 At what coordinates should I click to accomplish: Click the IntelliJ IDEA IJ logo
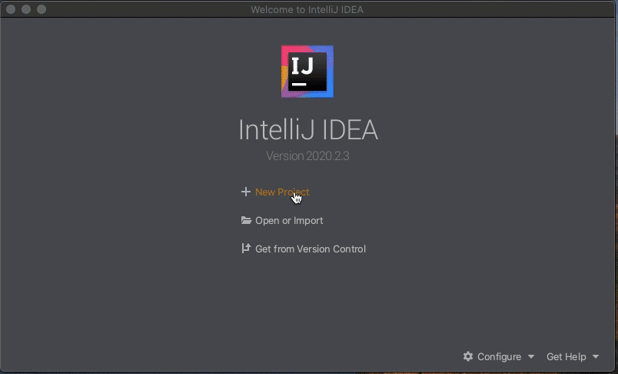307,72
